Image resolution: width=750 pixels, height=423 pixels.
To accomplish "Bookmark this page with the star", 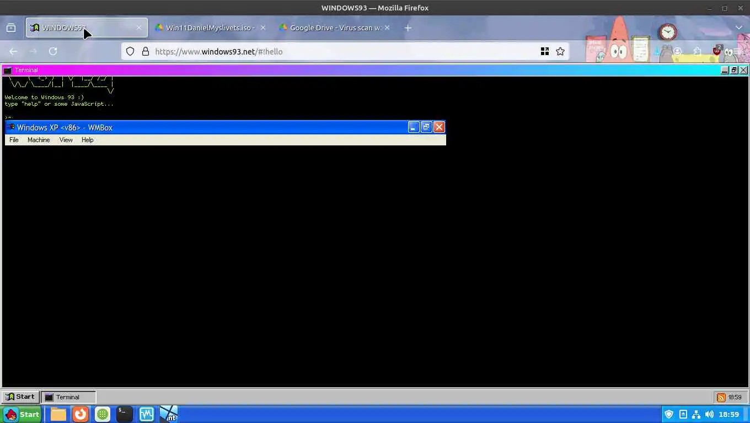I will coord(560,51).
